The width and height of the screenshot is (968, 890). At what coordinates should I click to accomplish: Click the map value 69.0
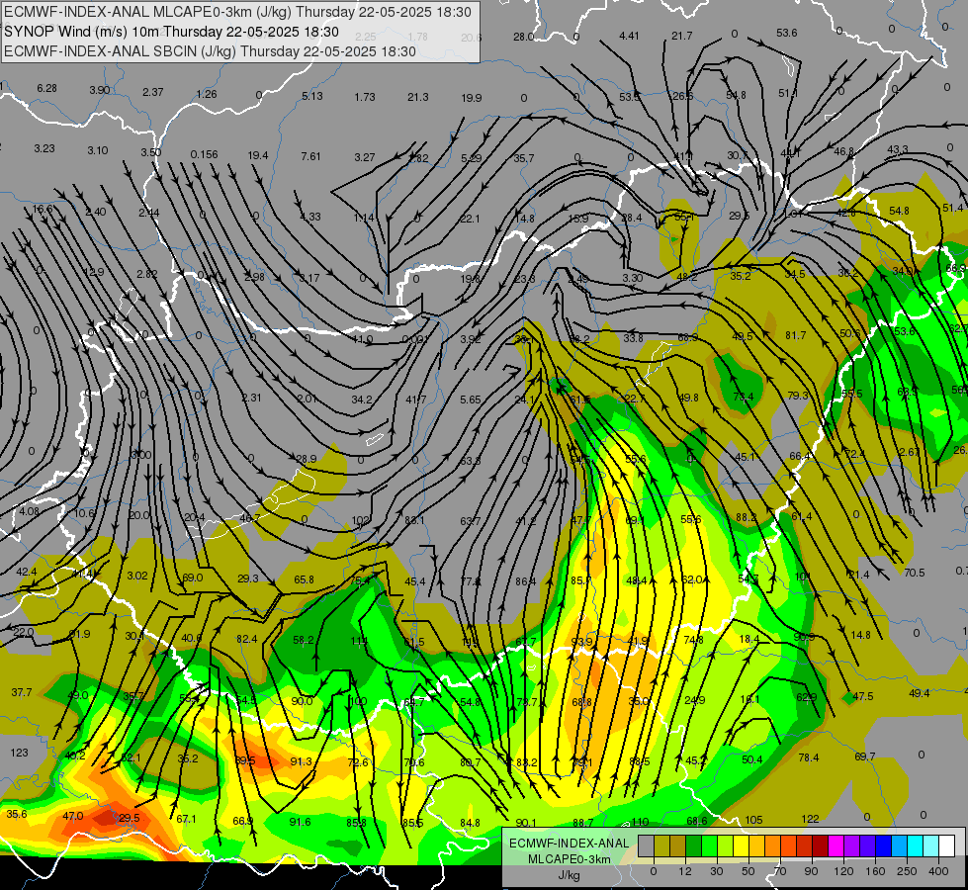pyautogui.click(x=193, y=578)
